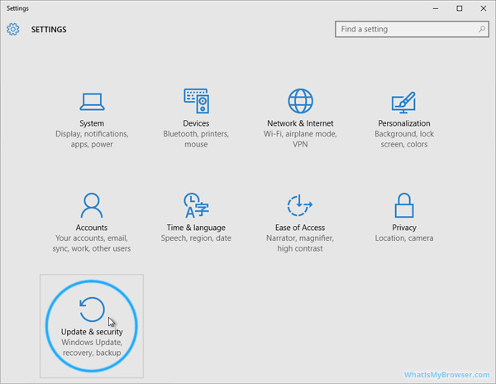Close the Settings window
Screen dimensions: 496x384
coord(484,8)
